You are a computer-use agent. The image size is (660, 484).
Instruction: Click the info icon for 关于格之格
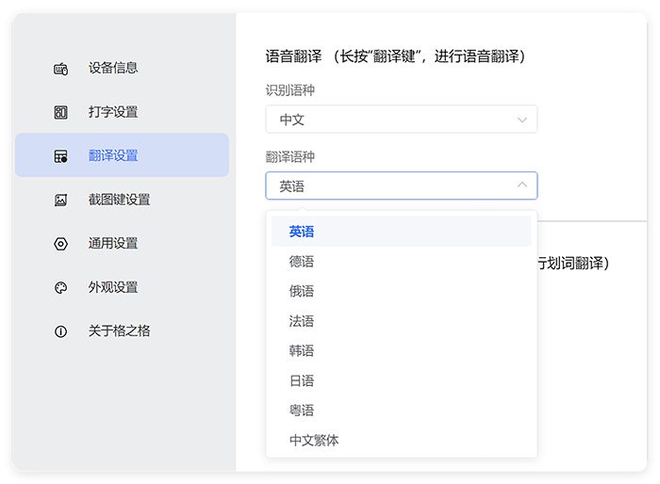pyautogui.click(x=61, y=331)
